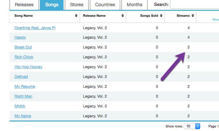Open the Months tab
Screen dimensions: 219x131
pos(135,5)
